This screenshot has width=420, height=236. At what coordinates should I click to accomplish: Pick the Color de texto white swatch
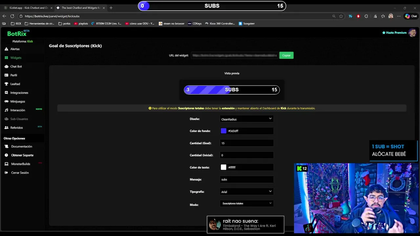point(223,167)
